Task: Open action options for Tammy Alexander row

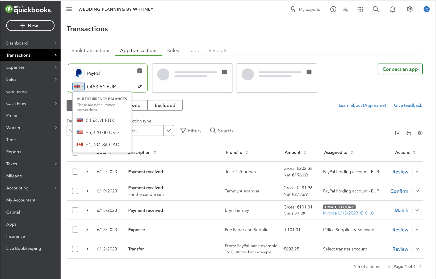Action: coord(417,191)
